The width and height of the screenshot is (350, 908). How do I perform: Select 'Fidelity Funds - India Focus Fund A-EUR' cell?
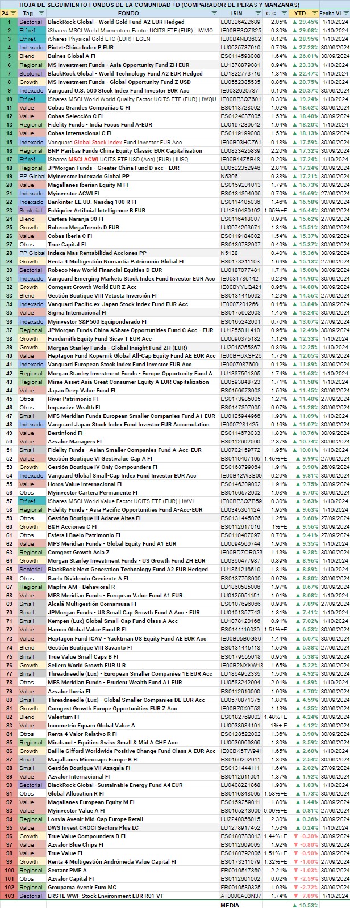tap(132, 124)
